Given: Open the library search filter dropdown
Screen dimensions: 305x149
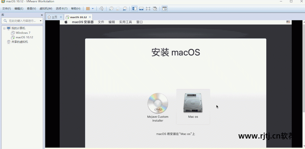Looking at the screenshot, I should [x=40, y=21].
